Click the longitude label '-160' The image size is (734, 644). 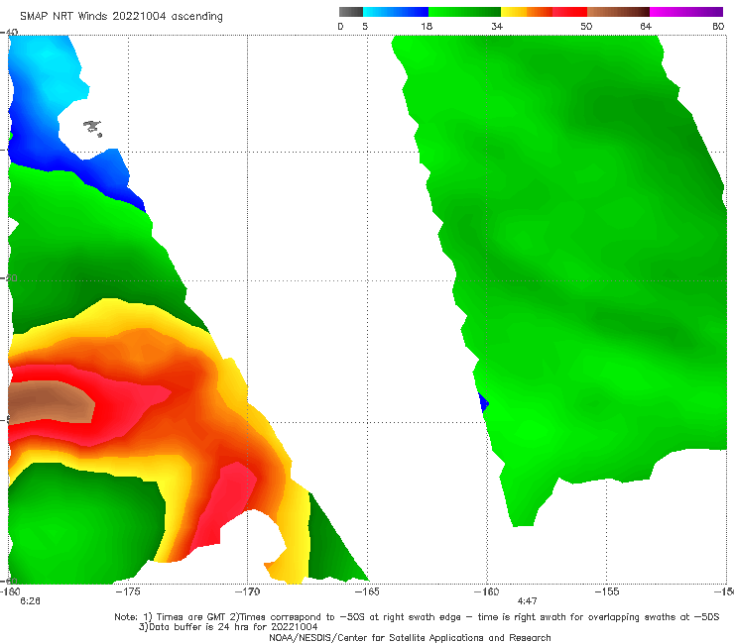click(487, 591)
